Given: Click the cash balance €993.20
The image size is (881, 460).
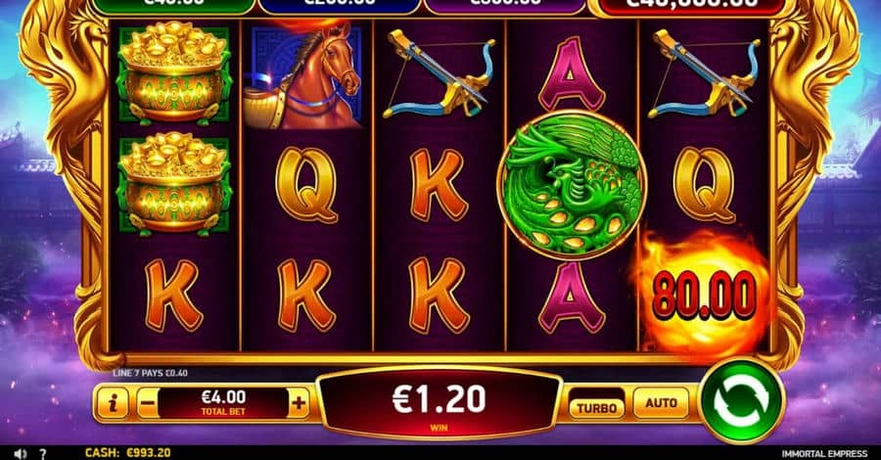Looking at the screenshot, I should [127, 453].
